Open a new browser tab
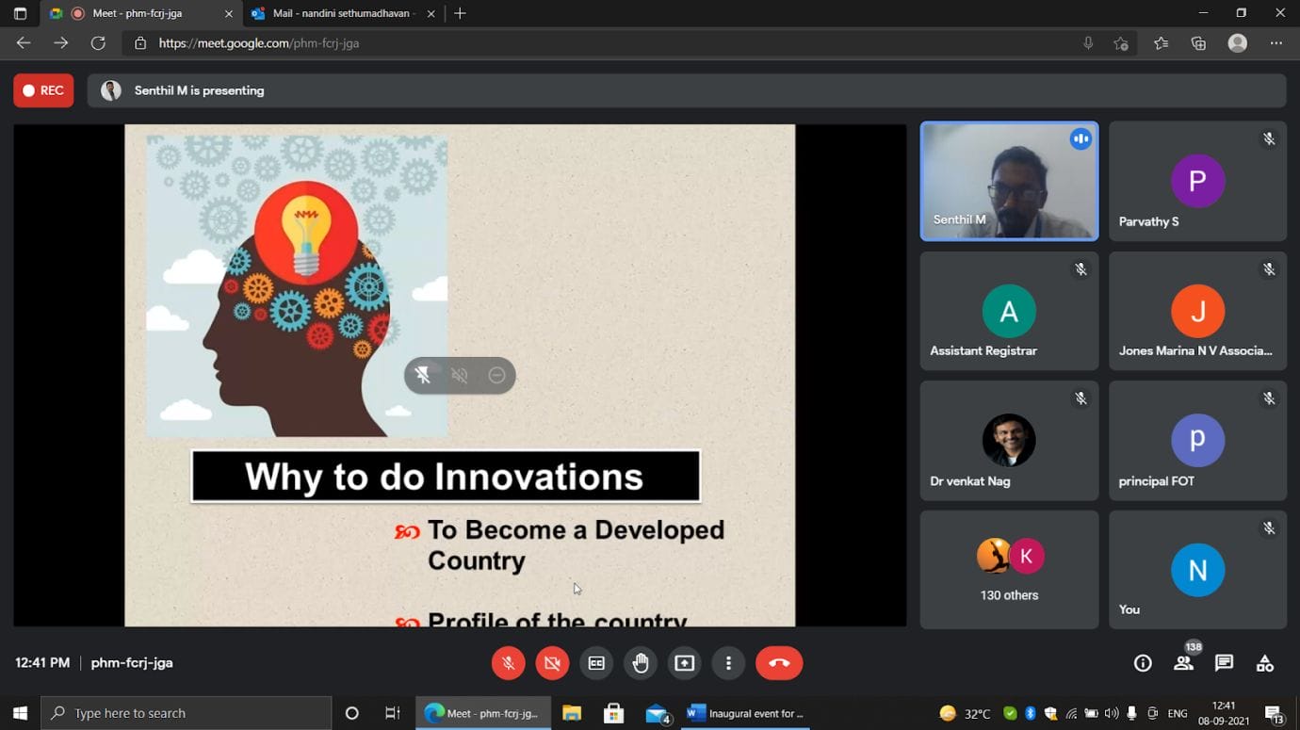 click(460, 13)
